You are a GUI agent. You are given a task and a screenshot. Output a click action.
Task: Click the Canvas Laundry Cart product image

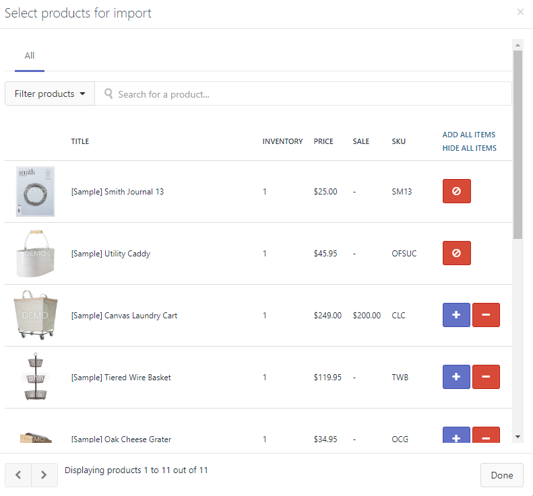(x=35, y=315)
